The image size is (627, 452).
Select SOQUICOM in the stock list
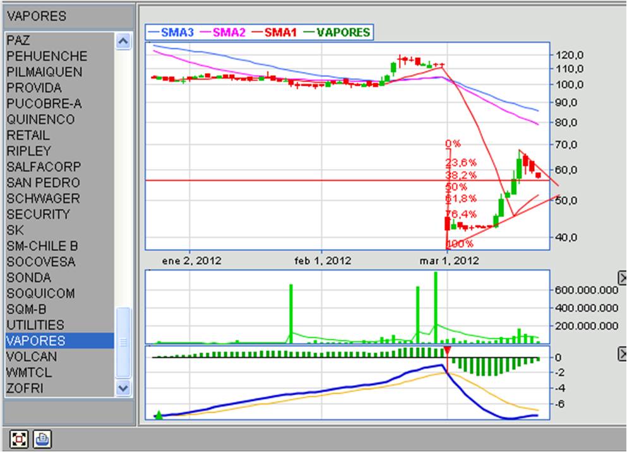60,294
